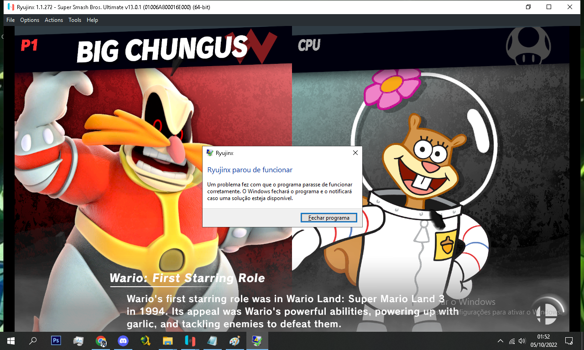Screen dimensions: 584x350
Task: Click the volume speaker tray icon
Action: click(x=522, y=341)
